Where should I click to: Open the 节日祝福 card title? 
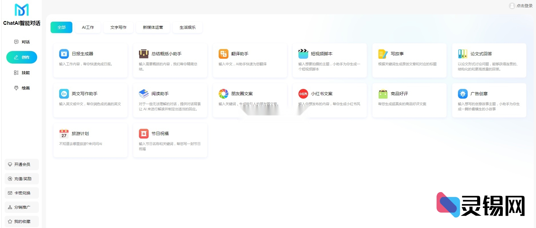click(160, 133)
